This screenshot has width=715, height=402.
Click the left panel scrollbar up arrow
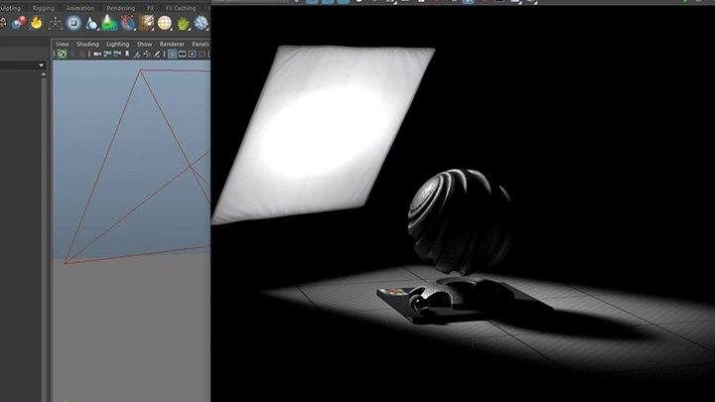pos(44,74)
